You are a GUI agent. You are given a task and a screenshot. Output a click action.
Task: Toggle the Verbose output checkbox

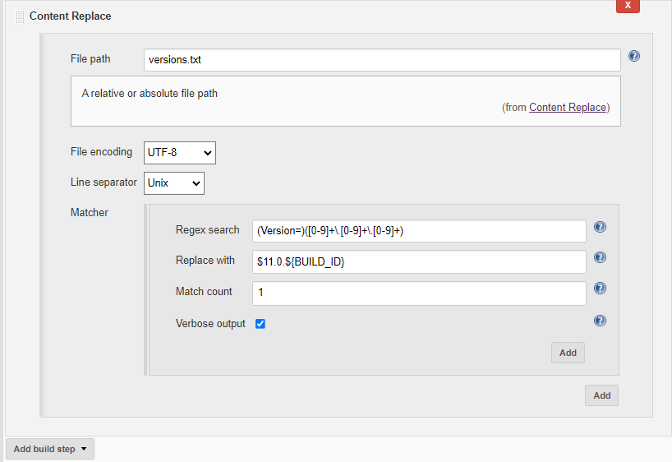pos(260,324)
